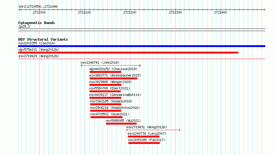This screenshot has height=155, width=274.
Task: Select the nsv4439137 red bar
Action: (105, 98)
